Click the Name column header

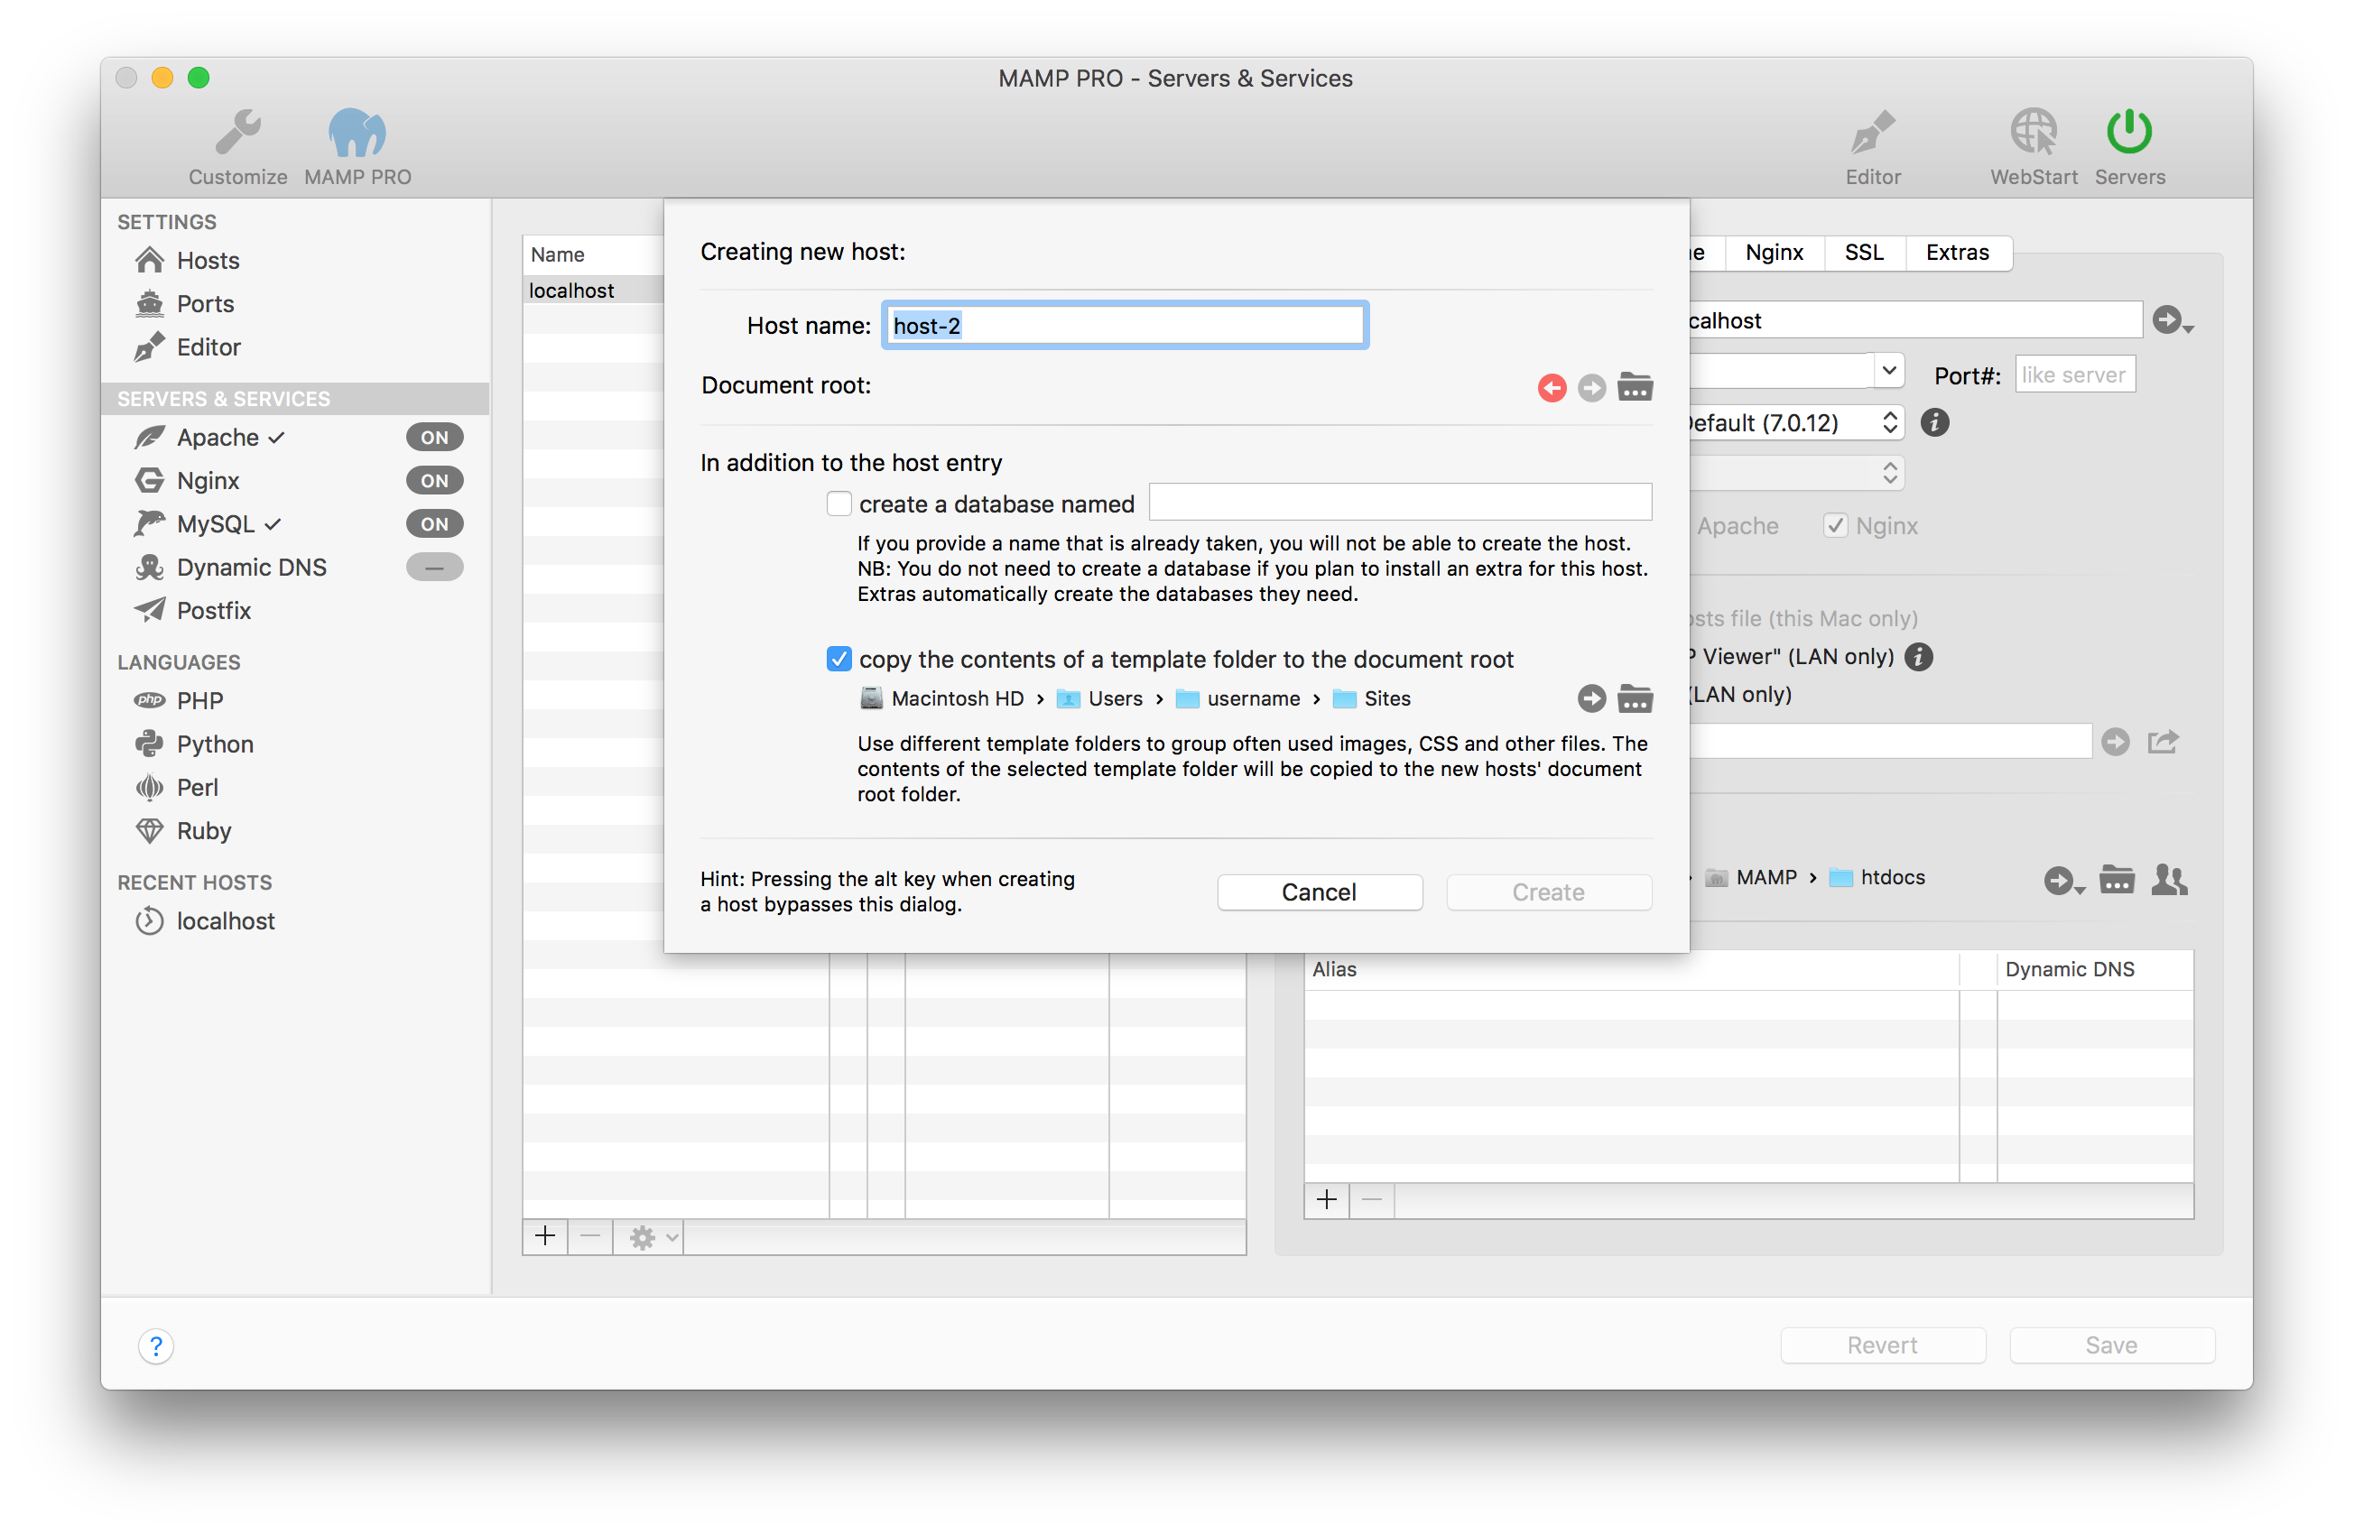coord(593,255)
